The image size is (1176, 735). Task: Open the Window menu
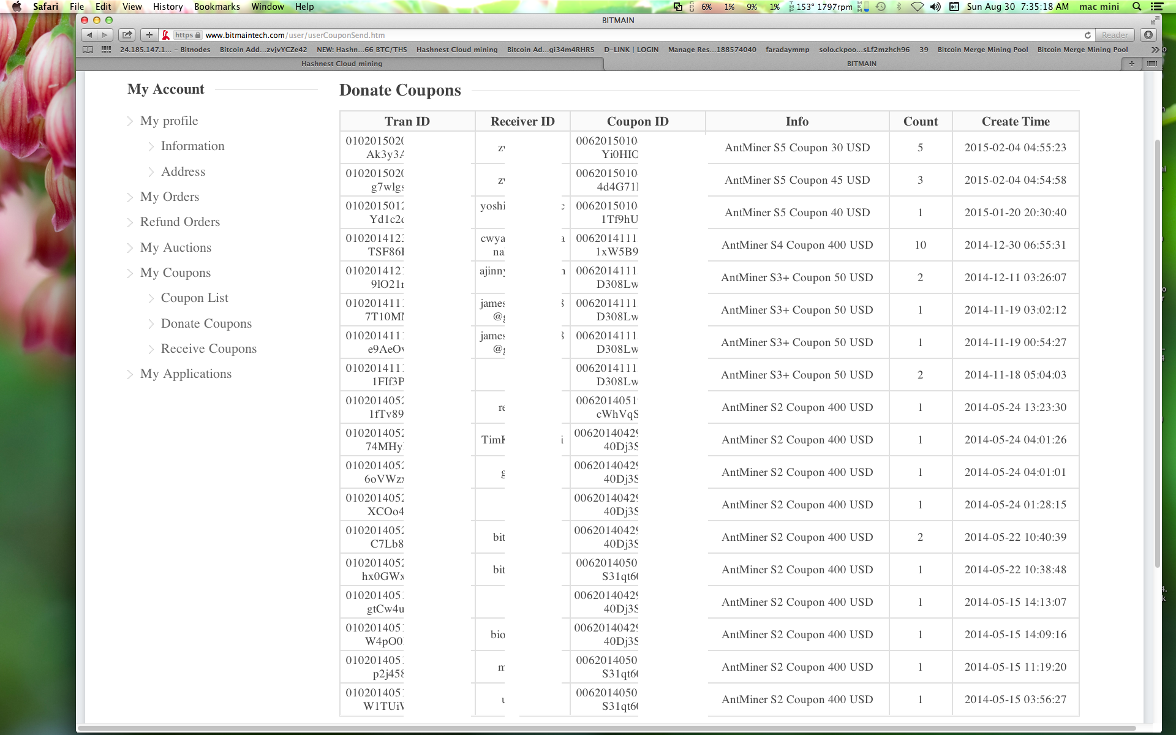268,7
